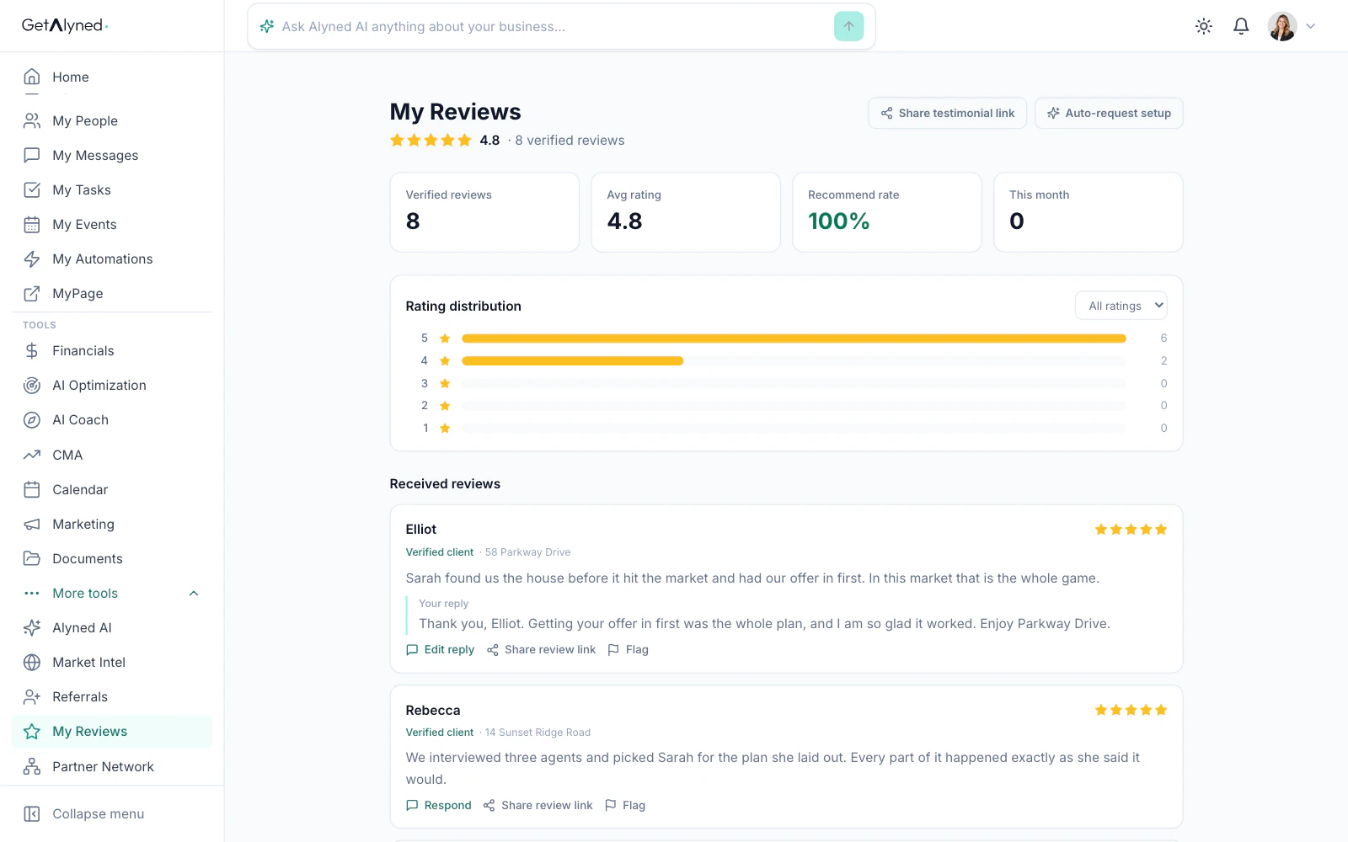Click the Calendar icon in Tools
Viewport: 1348px width, 842px height.
pyautogui.click(x=32, y=489)
